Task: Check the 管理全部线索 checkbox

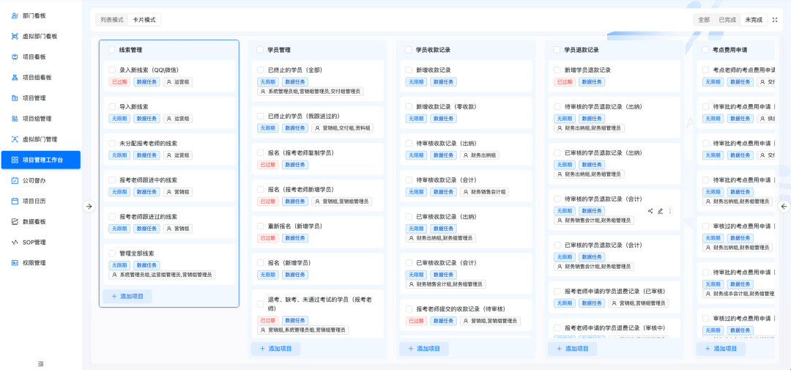Action: (112, 254)
